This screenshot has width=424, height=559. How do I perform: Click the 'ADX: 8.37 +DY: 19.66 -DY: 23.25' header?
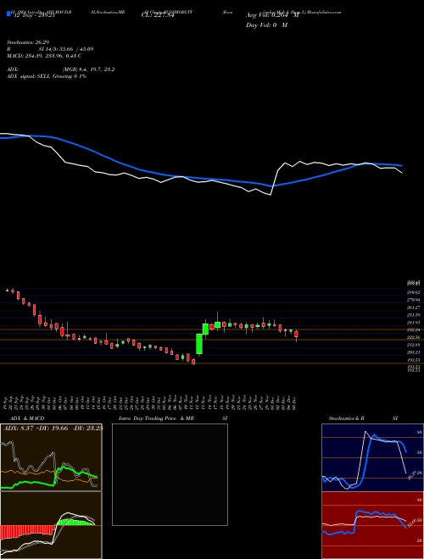tap(53, 428)
